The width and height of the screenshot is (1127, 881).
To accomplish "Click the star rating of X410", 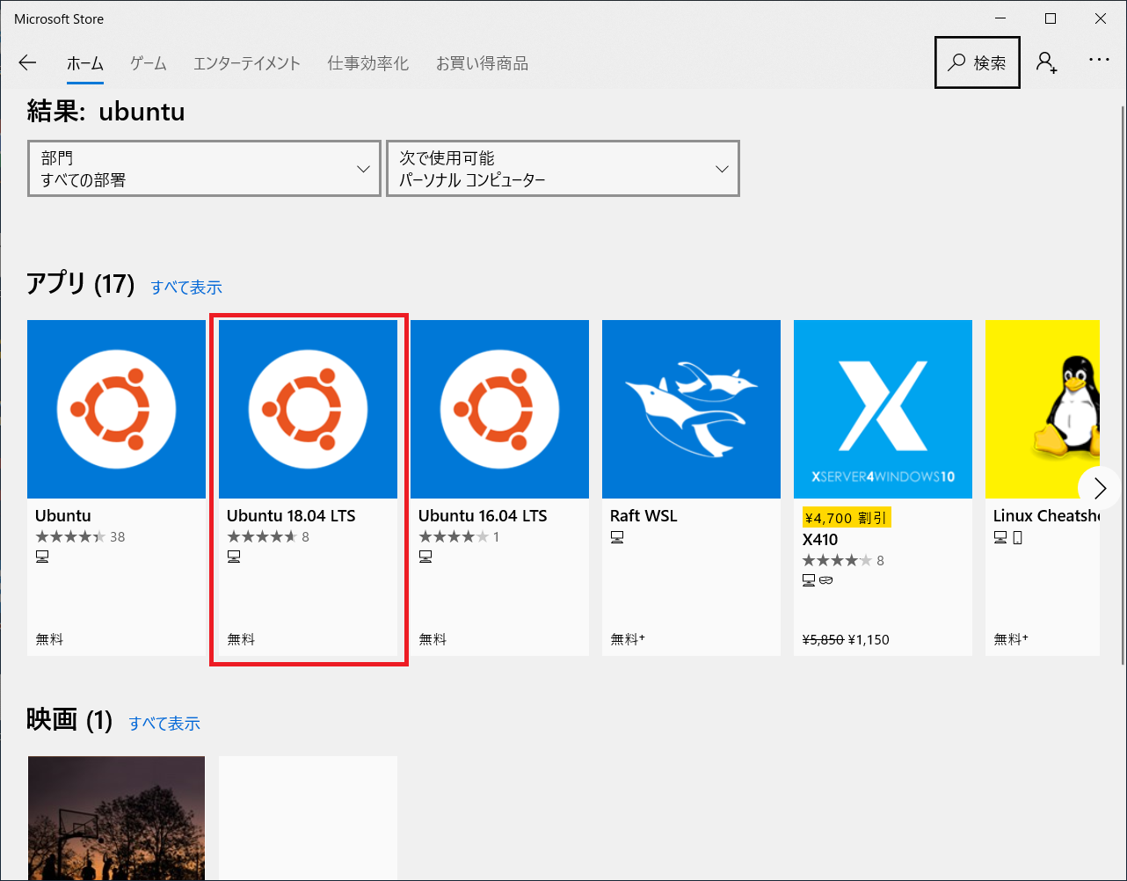I will [837, 560].
